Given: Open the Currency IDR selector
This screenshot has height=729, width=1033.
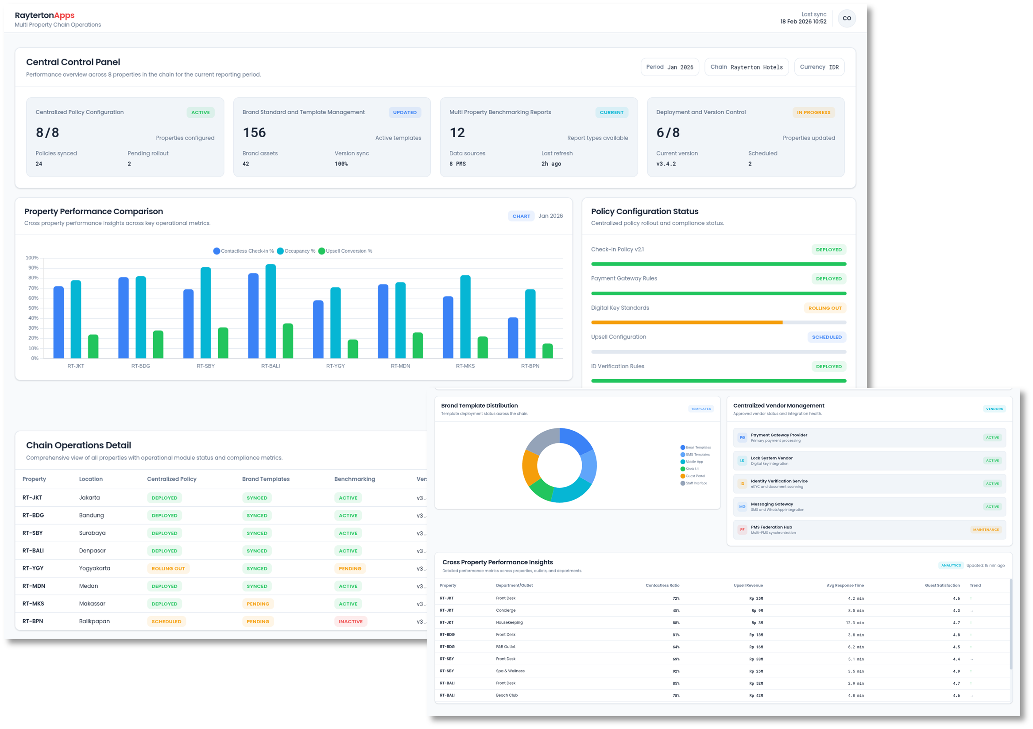Looking at the screenshot, I should tap(819, 66).
